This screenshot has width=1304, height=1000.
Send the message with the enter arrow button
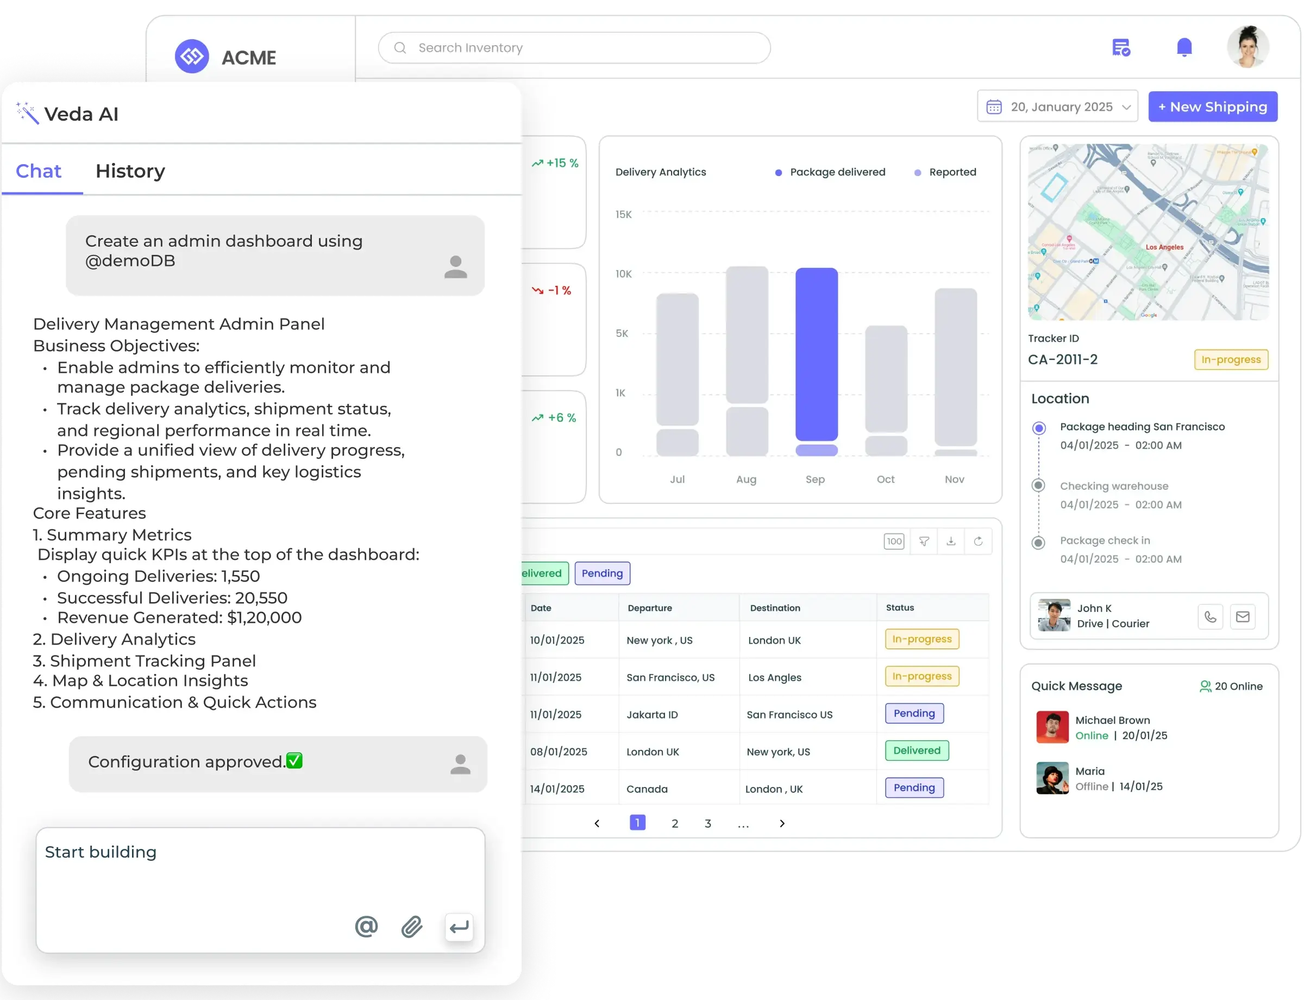tap(458, 927)
